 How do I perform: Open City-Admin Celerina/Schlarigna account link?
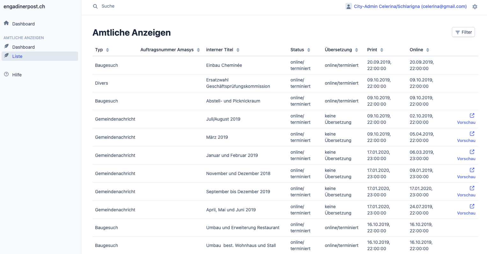click(410, 6)
